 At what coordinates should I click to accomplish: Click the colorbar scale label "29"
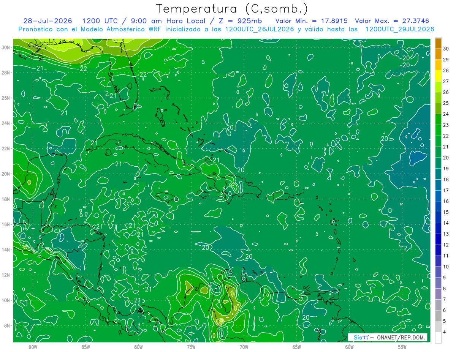pos(446,60)
